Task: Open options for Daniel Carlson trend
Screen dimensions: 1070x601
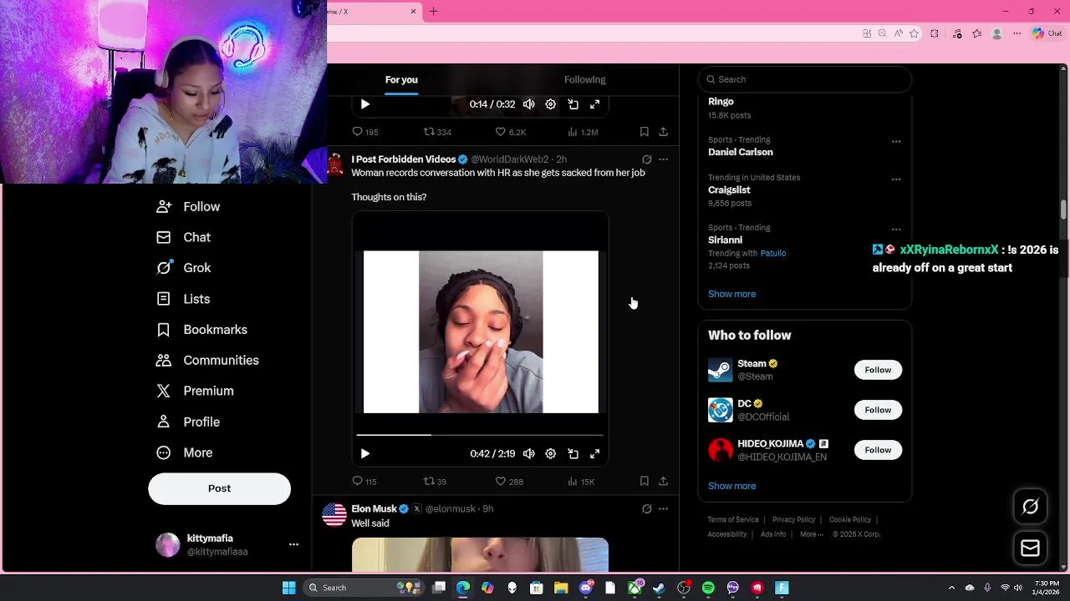Action: coord(896,142)
